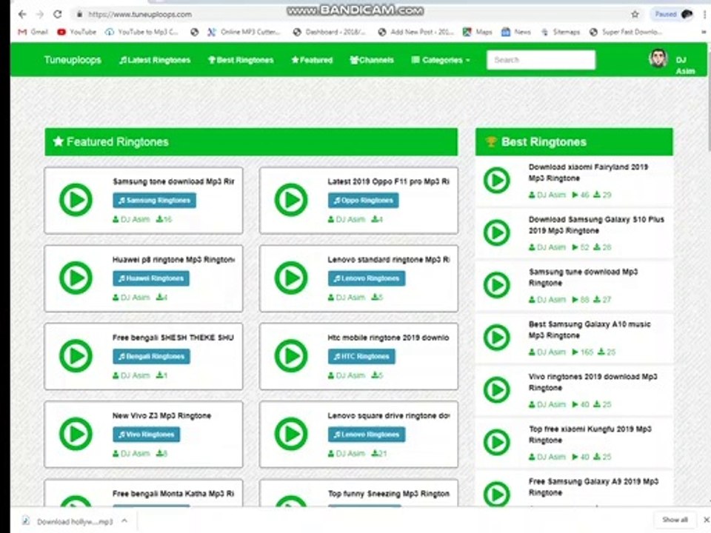
Task: Open Dashboard bookmark
Action: tap(329, 32)
